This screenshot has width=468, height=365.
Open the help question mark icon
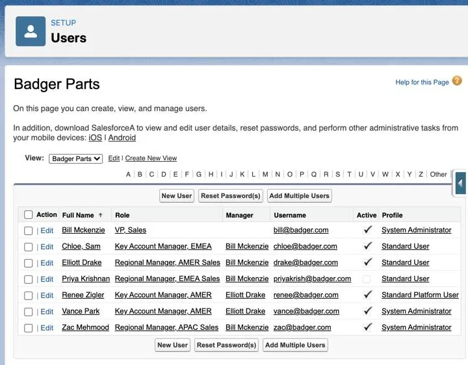[457, 81]
